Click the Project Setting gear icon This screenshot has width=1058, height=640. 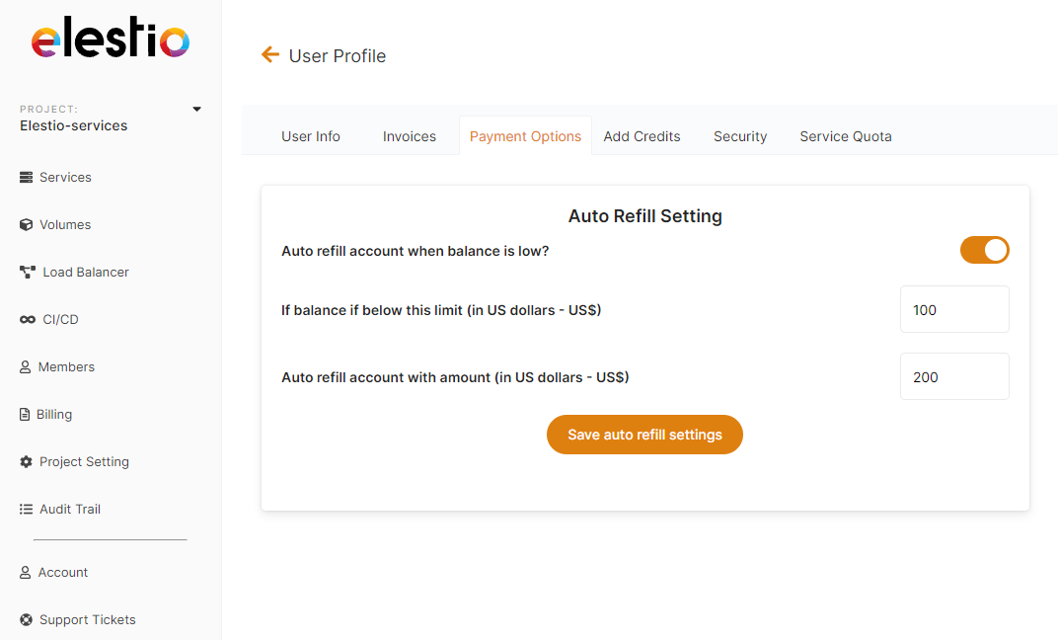pos(27,462)
